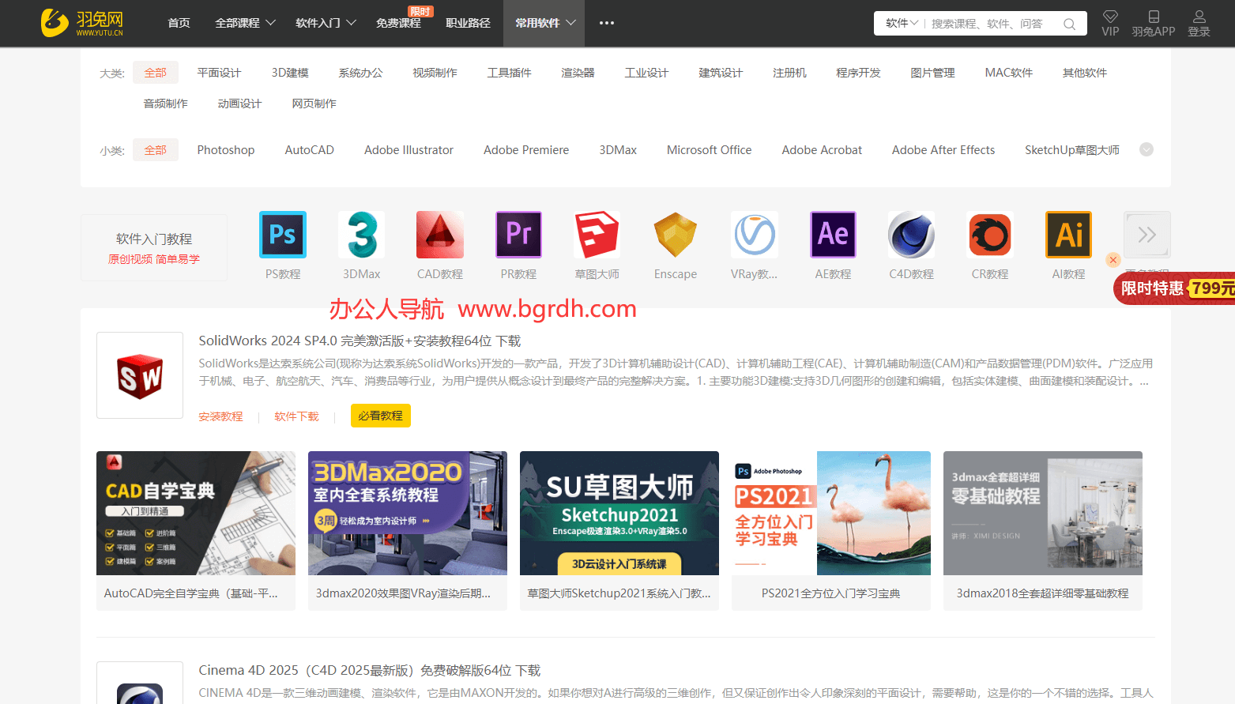Expand more subcategories with the round arrow
The height and width of the screenshot is (704, 1235).
point(1147,149)
